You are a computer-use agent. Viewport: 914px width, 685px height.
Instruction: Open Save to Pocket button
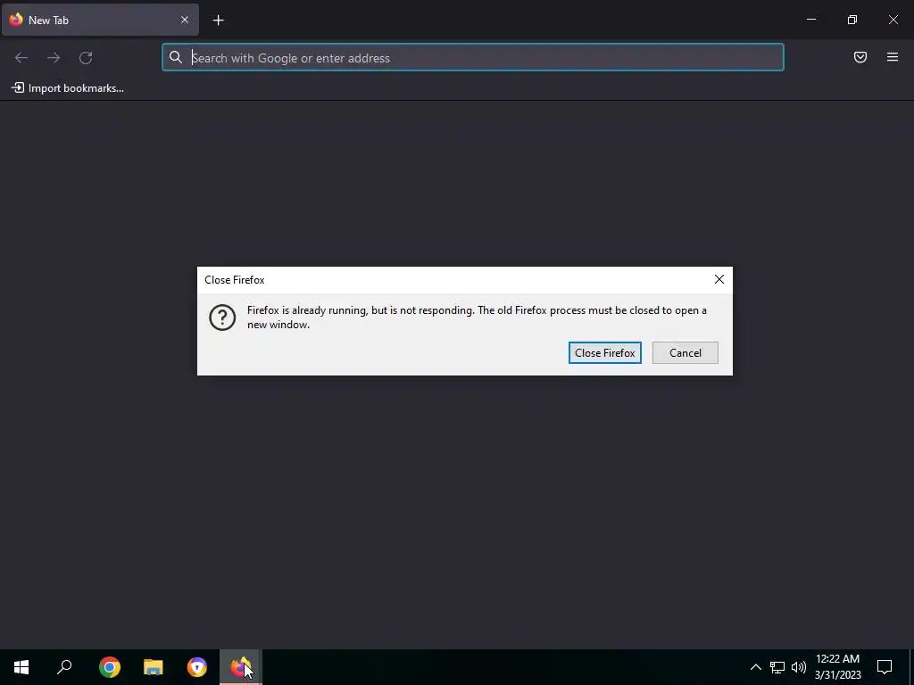point(860,57)
